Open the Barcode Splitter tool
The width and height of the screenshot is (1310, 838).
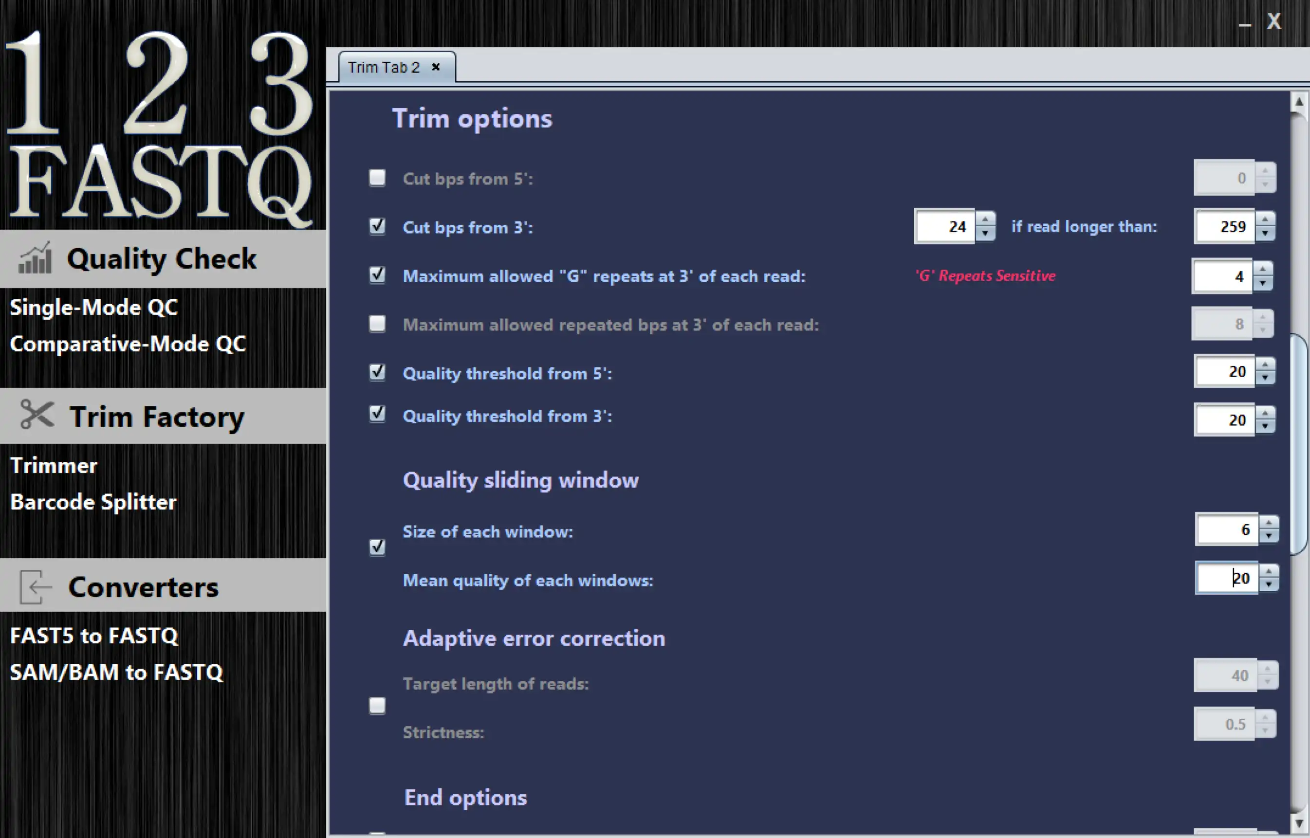pos(93,501)
